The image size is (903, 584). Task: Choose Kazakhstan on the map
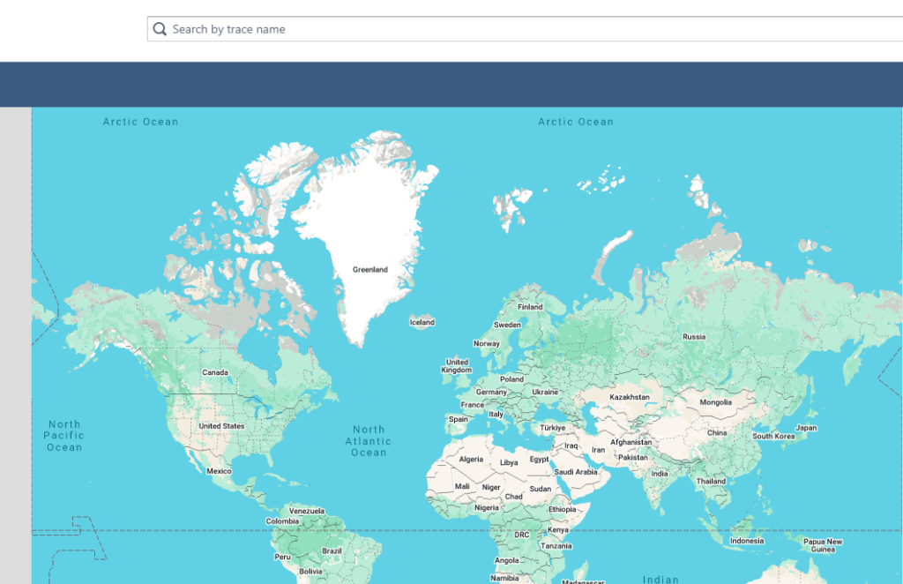tap(629, 397)
